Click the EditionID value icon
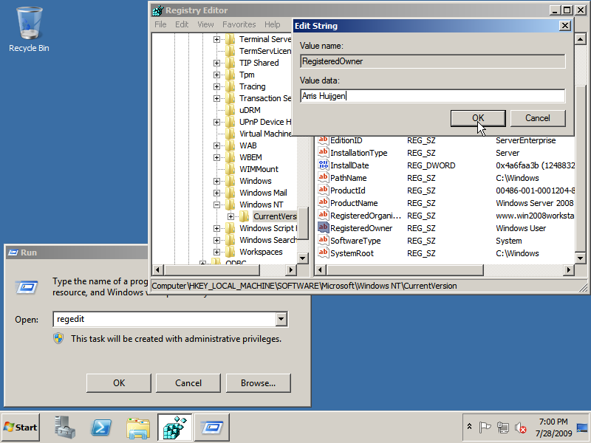 pyautogui.click(x=323, y=140)
